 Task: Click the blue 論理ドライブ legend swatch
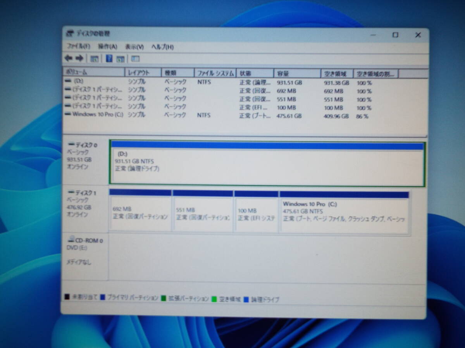tap(246, 299)
